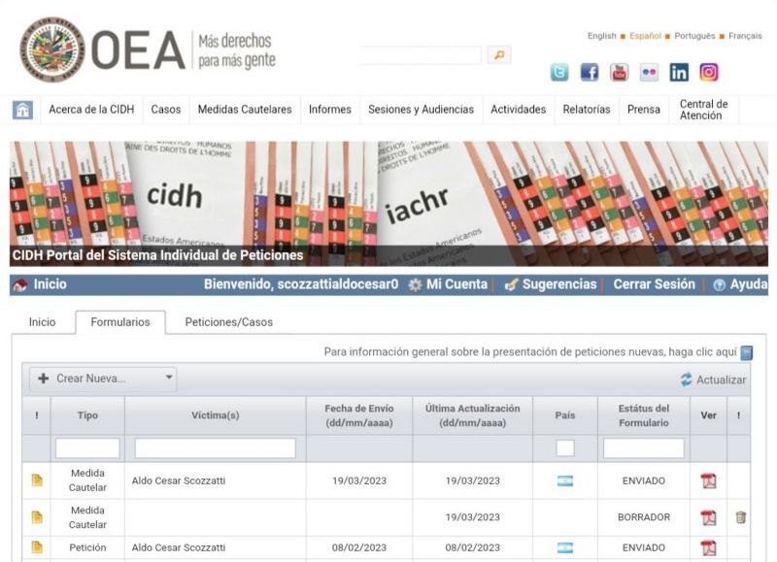This screenshot has height=562, width=777.
Task: Open the Sugerencias link
Action: pyautogui.click(x=559, y=284)
